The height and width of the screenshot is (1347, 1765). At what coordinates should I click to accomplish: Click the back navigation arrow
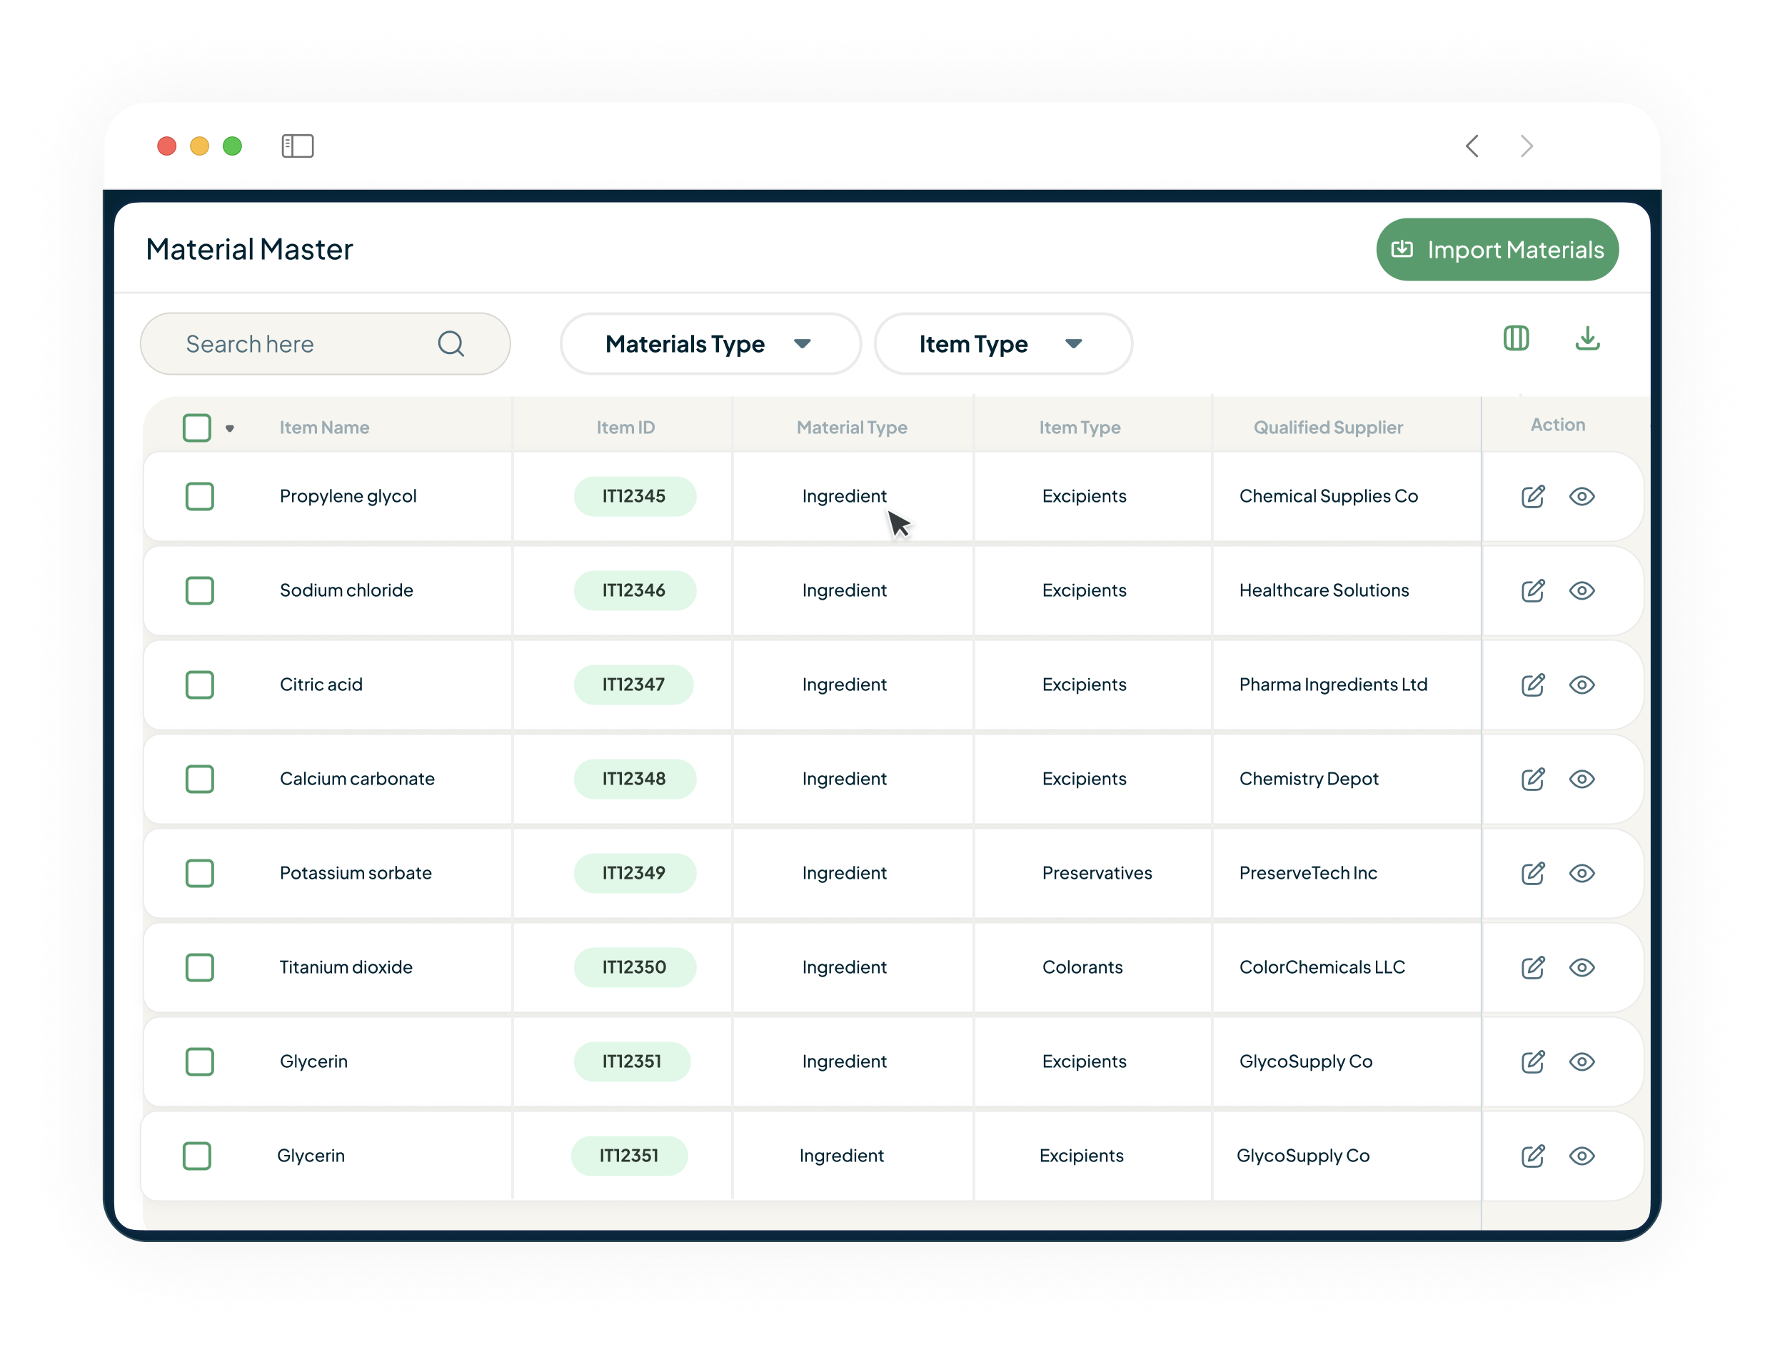1472,146
